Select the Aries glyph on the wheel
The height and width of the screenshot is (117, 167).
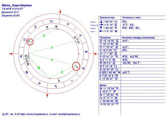[68, 24]
